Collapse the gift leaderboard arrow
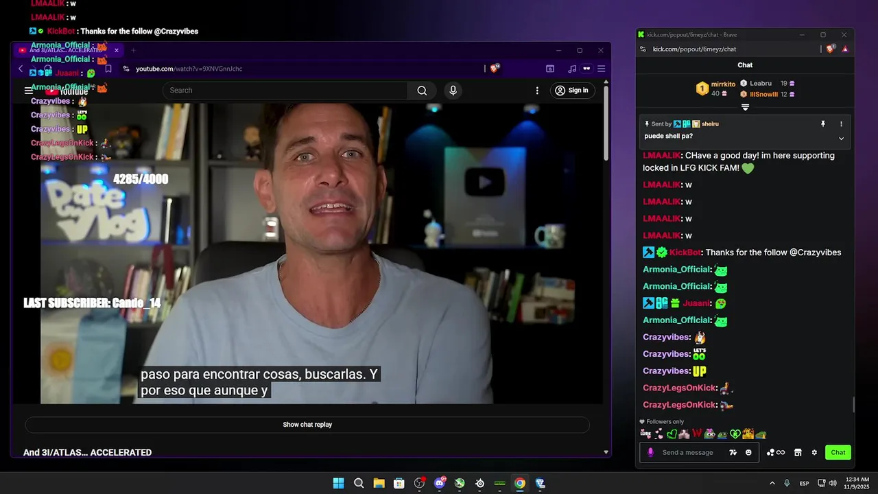 (x=745, y=107)
